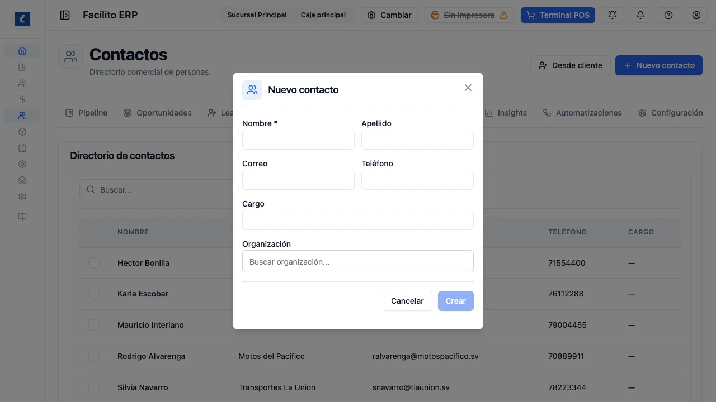This screenshot has height=402, width=716.
Task: Select the Karla Escobar row checkbox
Action: [x=94, y=294]
